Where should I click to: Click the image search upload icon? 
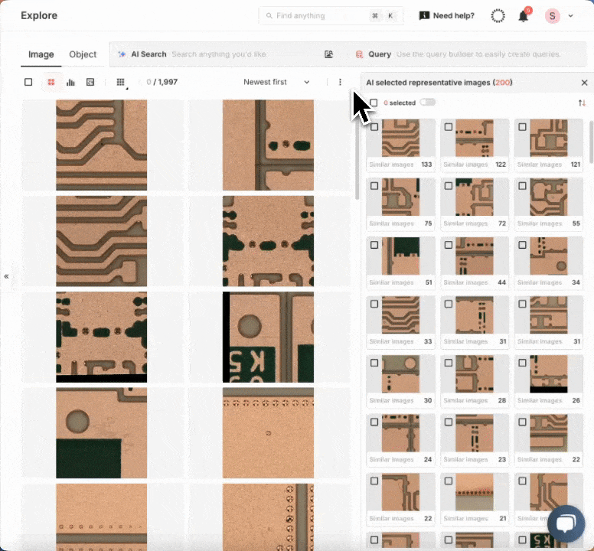click(328, 54)
